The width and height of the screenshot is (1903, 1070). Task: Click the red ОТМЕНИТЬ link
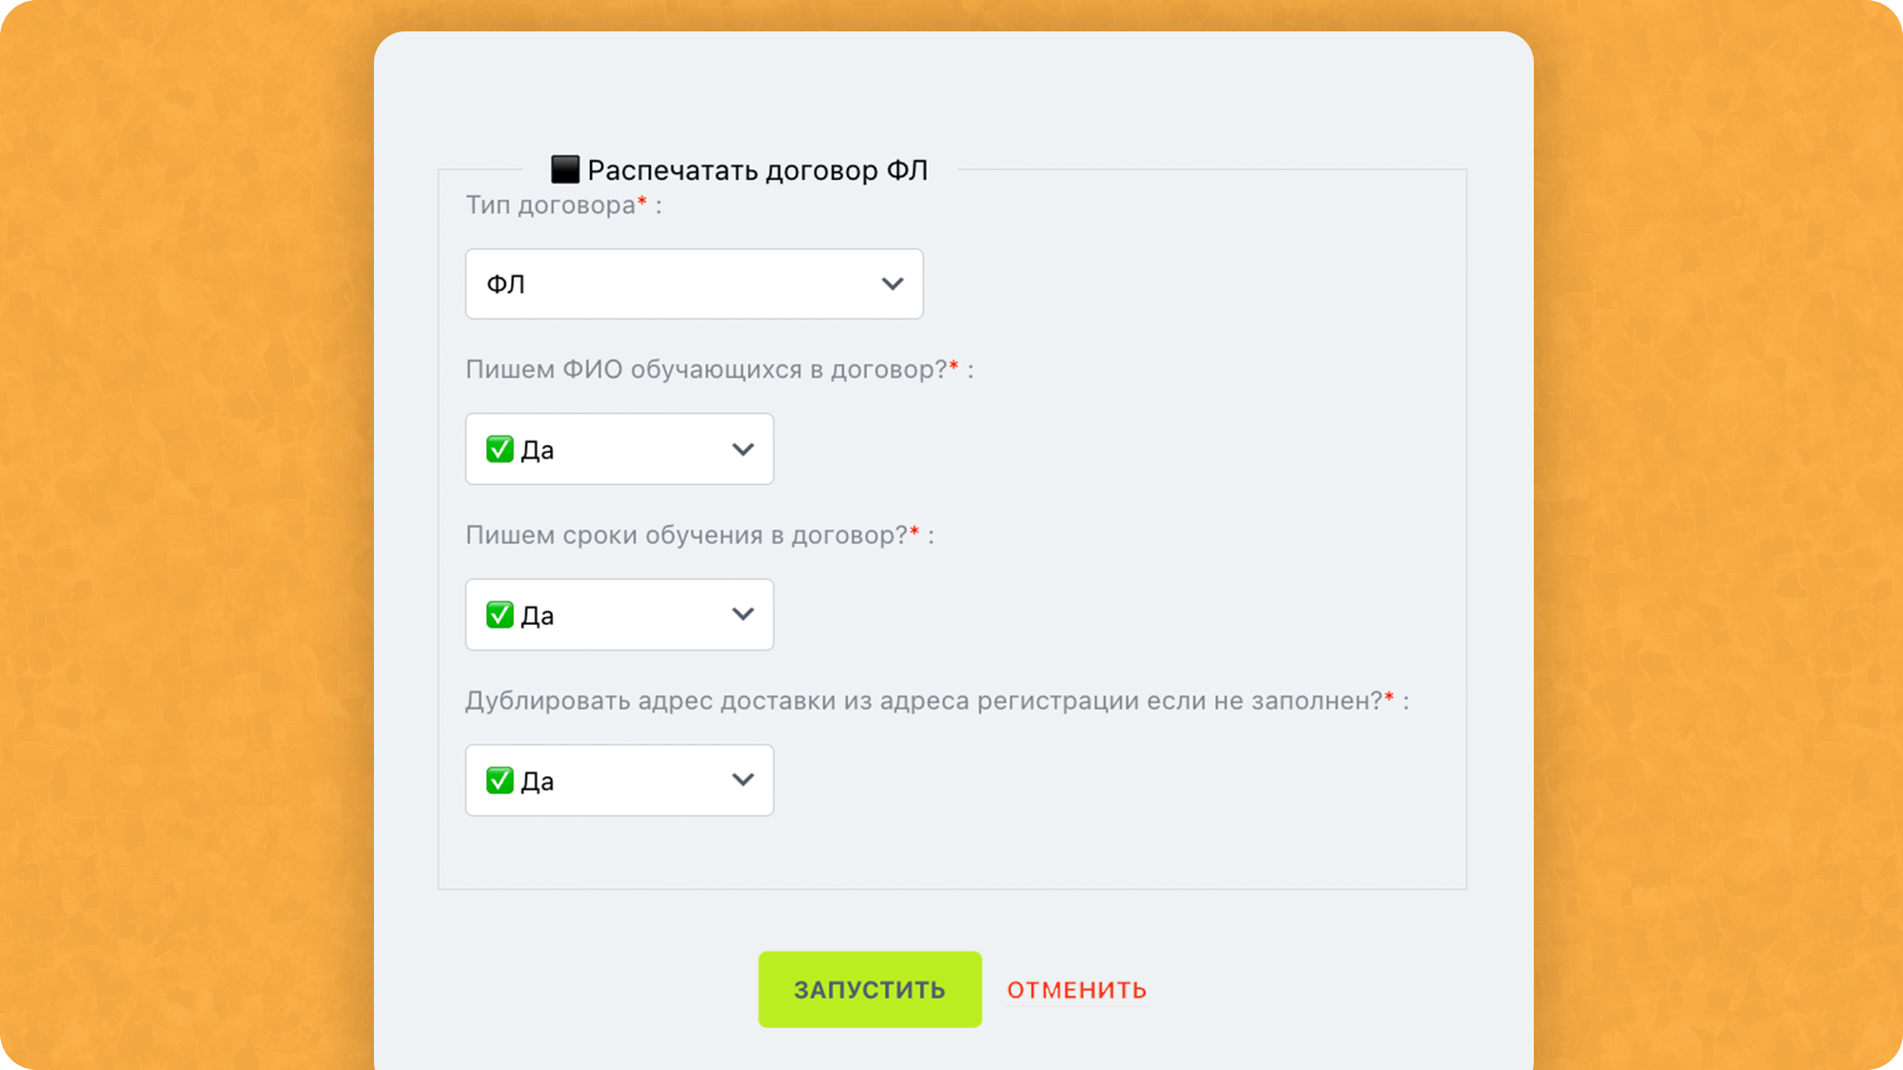(1076, 990)
